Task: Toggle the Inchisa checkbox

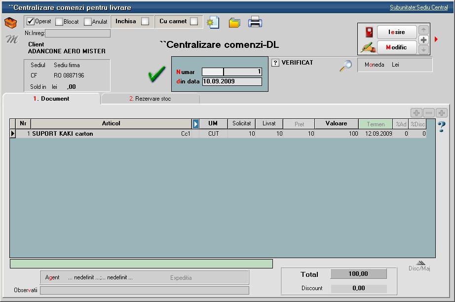Action: [x=145, y=22]
